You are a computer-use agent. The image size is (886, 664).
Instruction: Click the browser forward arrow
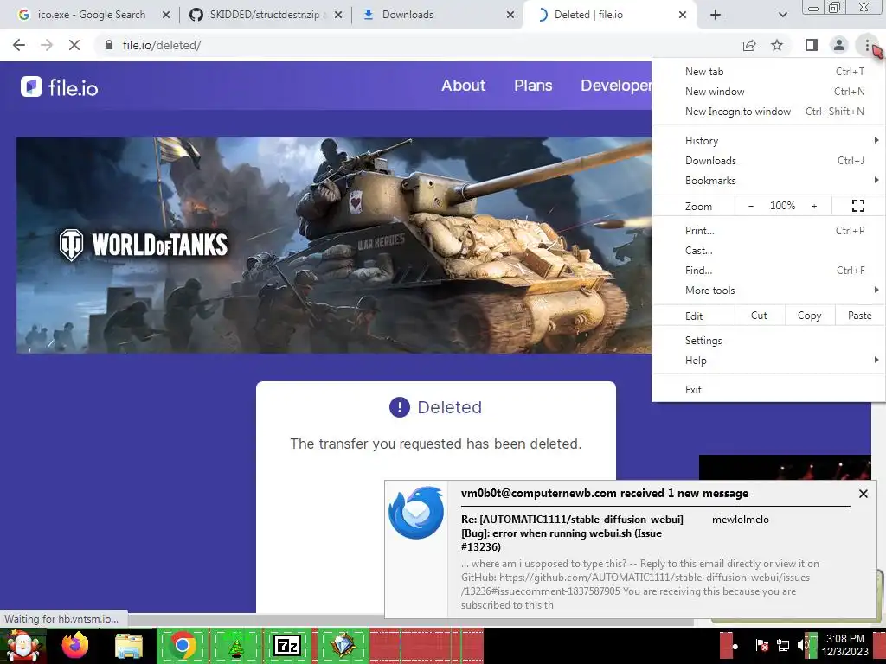coord(47,45)
